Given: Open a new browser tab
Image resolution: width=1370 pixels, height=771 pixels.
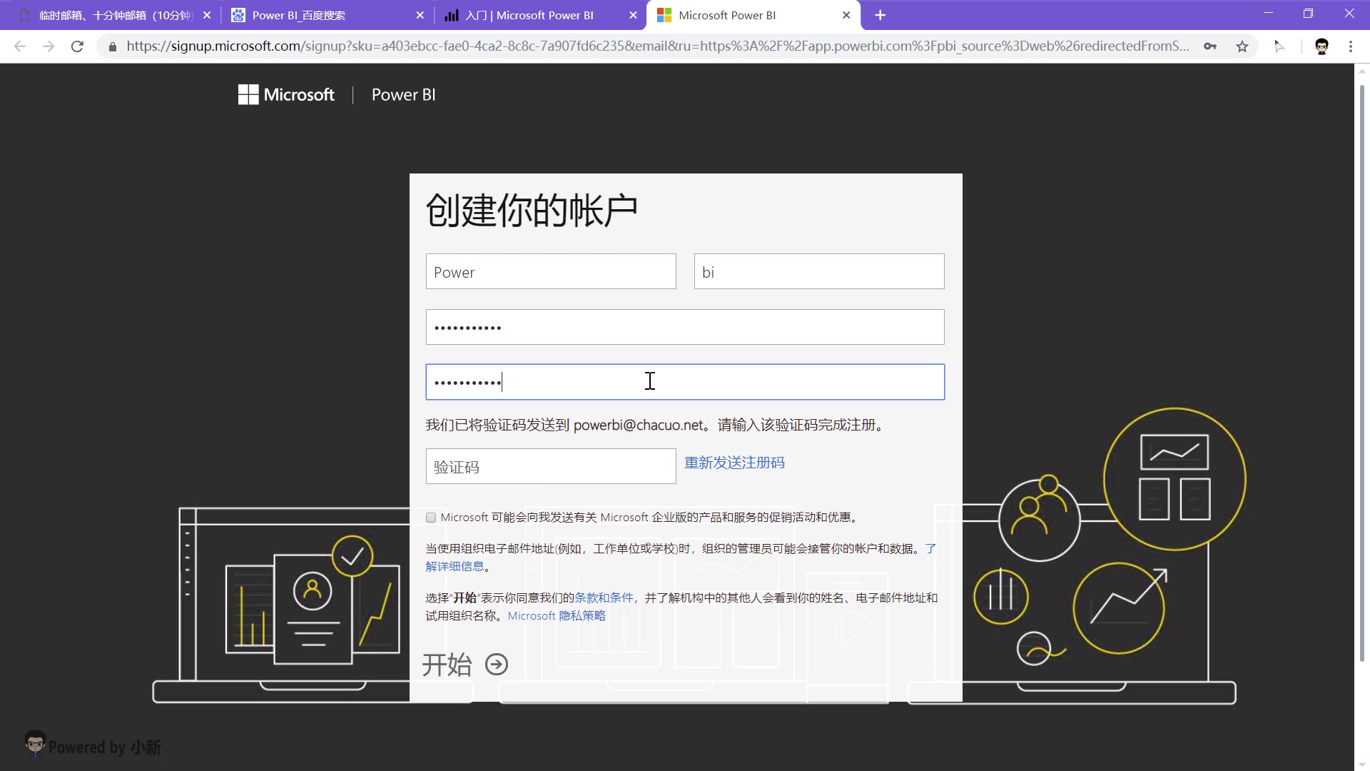Looking at the screenshot, I should point(881,15).
